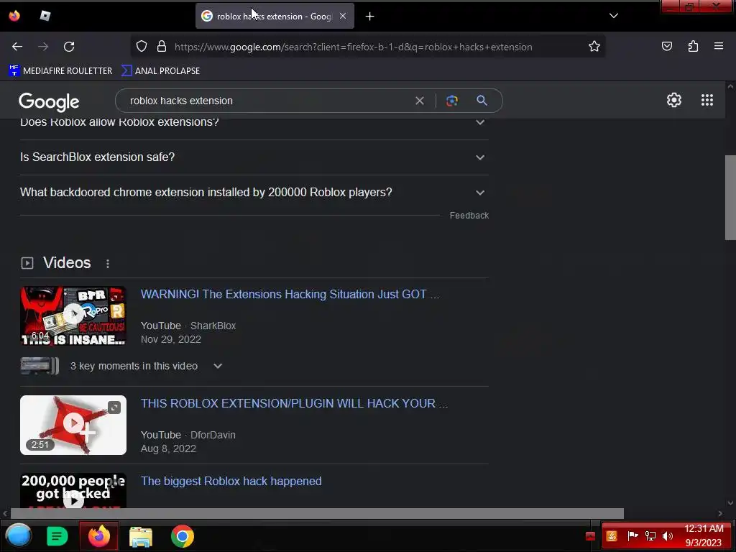736x552 pixels.
Task: Open the Start orb on taskbar
Action: (18, 536)
